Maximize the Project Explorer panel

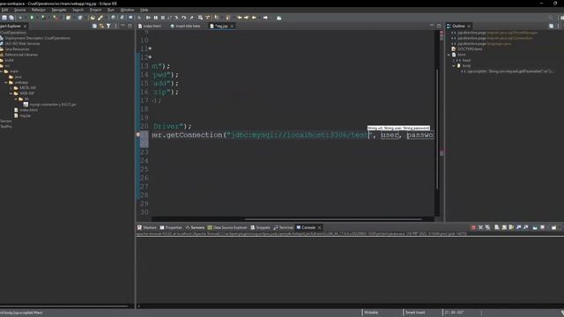130,26
